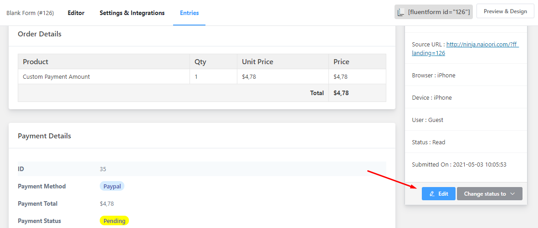This screenshot has width=538, height=228.
Task: Select the Entries tab
Action: point(189,13)
